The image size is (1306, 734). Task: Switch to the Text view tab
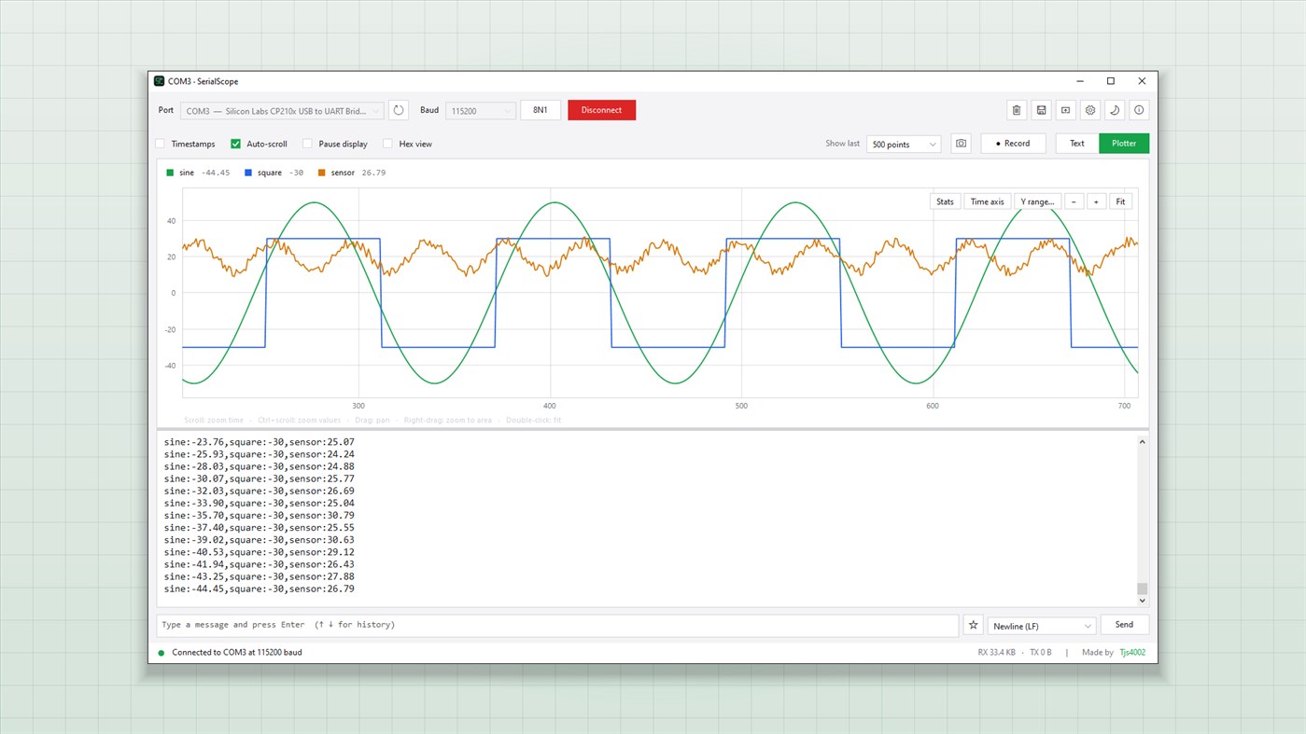pyautogui.click(x=1077, y=144)
